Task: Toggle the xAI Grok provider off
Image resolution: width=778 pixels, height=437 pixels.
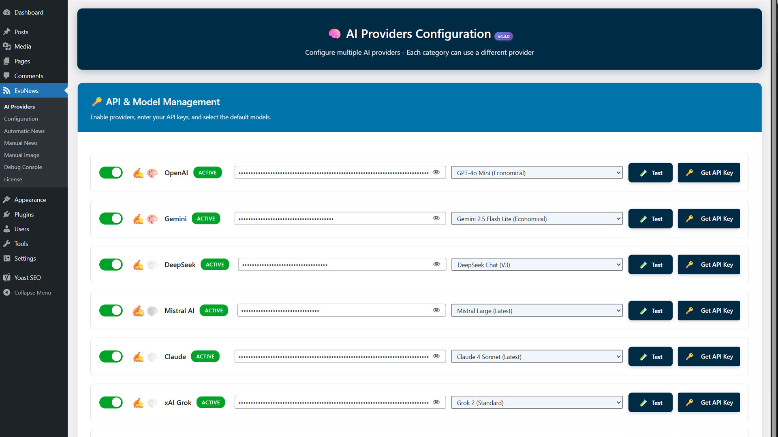Action: 111,403
